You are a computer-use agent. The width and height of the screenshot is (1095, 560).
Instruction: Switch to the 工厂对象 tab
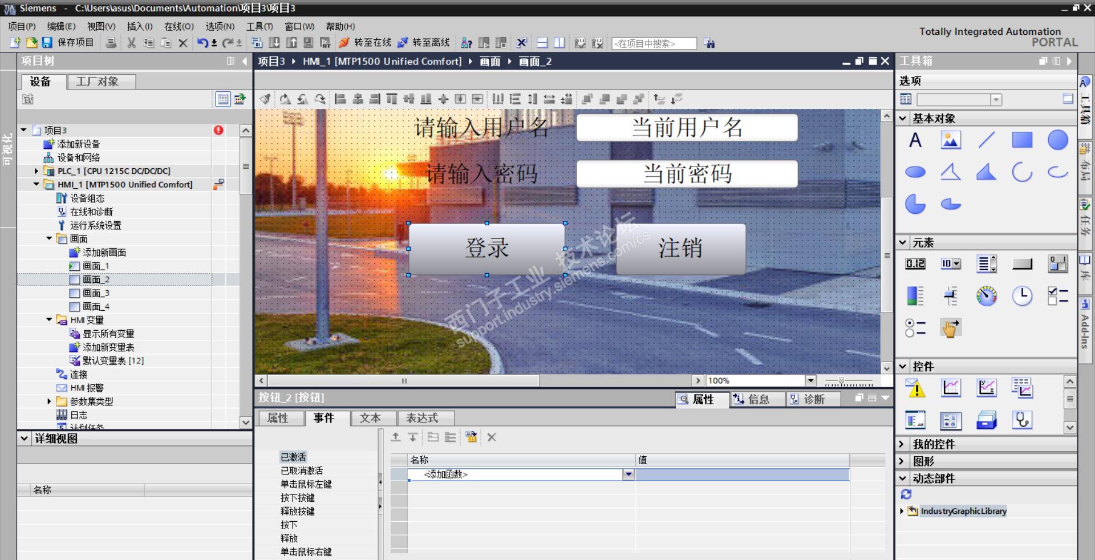(101, 82)
